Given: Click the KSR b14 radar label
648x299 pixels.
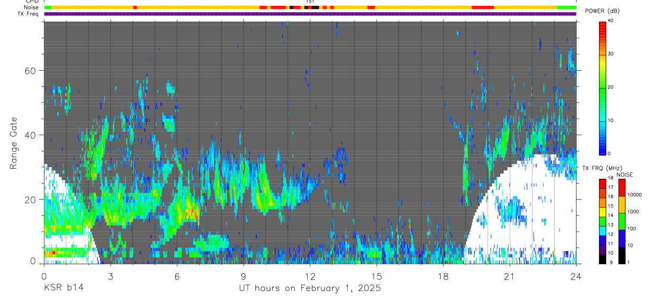Looking at the screenshot, I should [63, 288].
